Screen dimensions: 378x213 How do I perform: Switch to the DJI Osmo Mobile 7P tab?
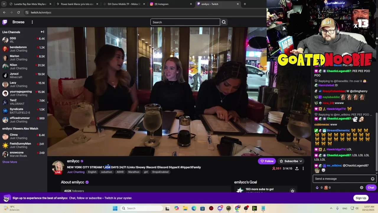pos(124,4)
